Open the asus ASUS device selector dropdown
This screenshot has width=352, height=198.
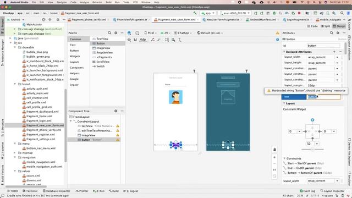234,13
